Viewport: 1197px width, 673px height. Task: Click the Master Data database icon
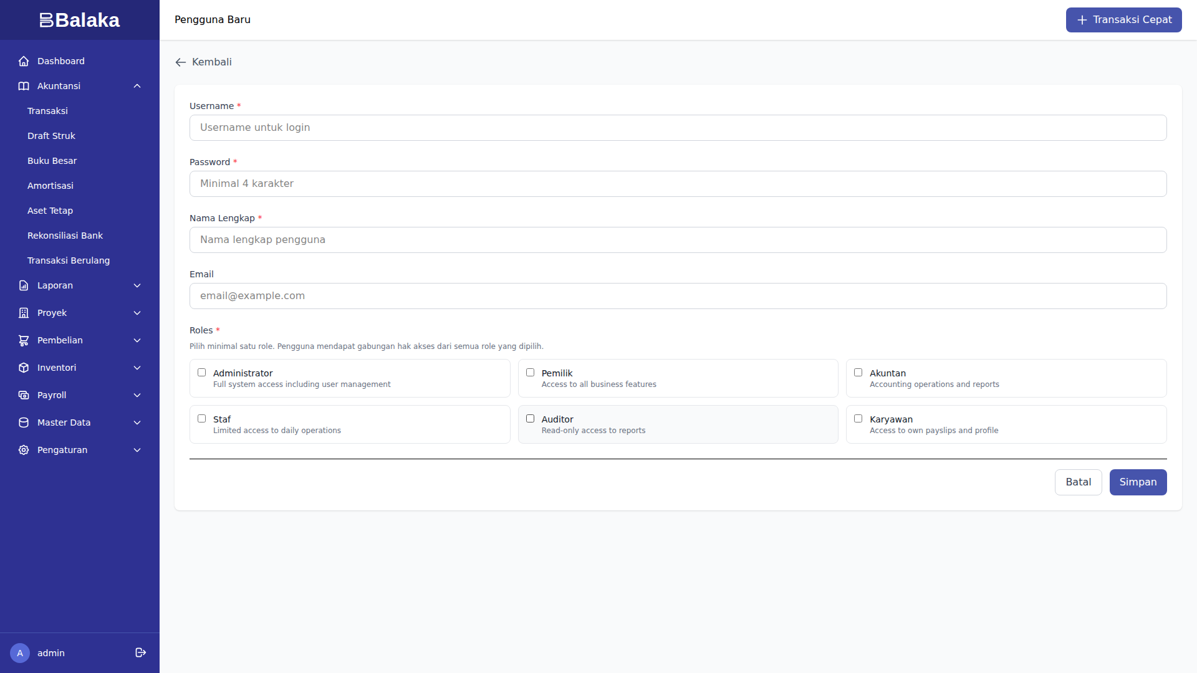tap(24, 422)
